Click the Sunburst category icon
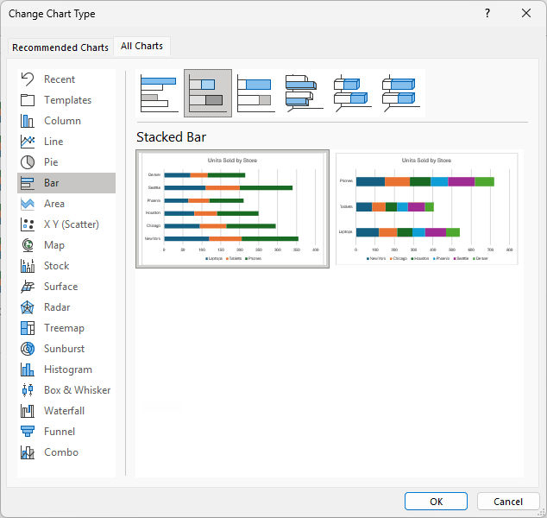This screenshot has height=518, width=547. [x=28, y=349]
